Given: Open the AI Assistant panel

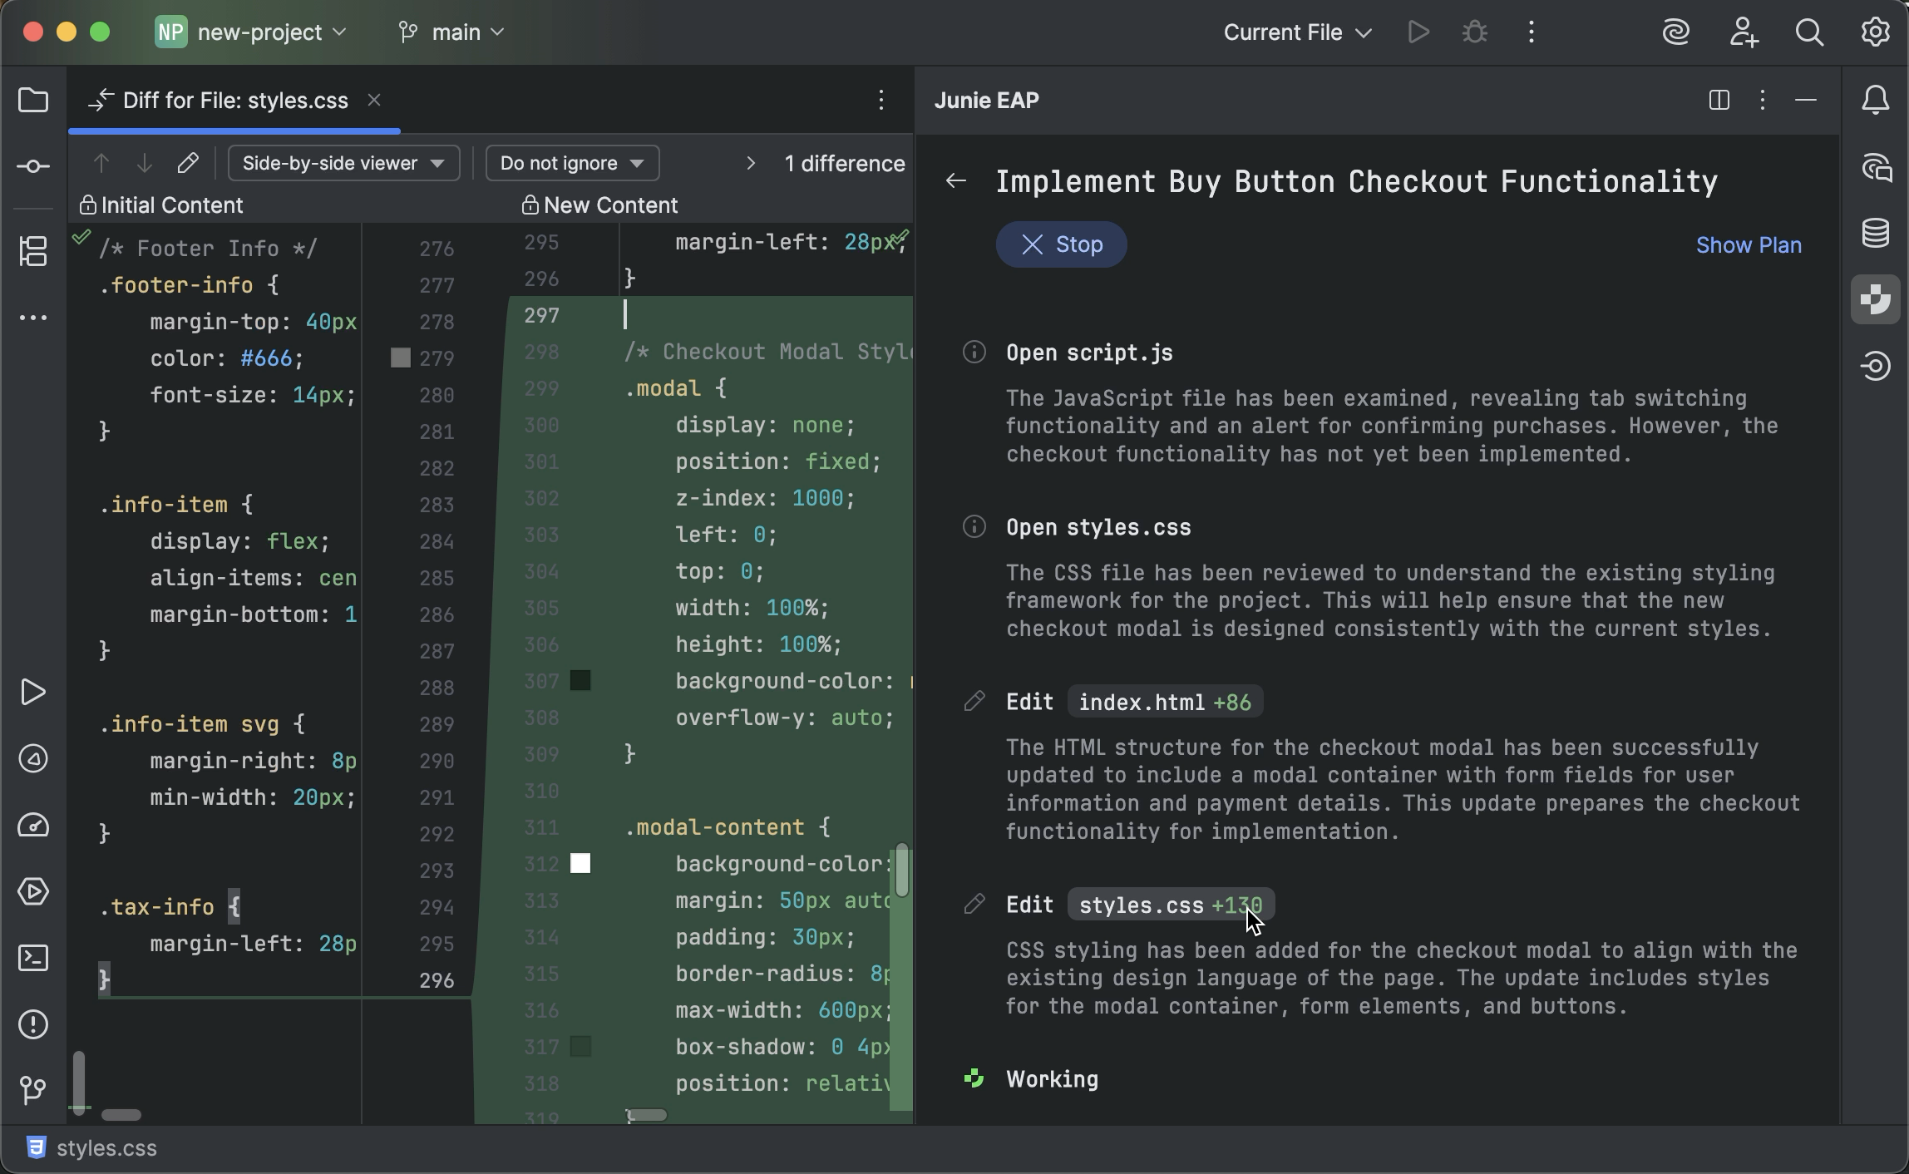Looking at the screenshot, I should (1876, 167).
